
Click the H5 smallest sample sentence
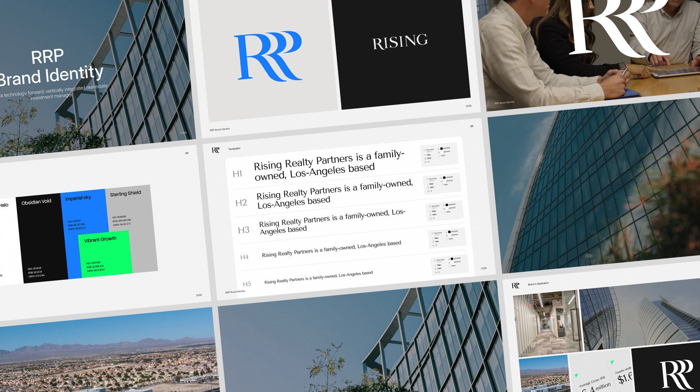click(318, 277)
